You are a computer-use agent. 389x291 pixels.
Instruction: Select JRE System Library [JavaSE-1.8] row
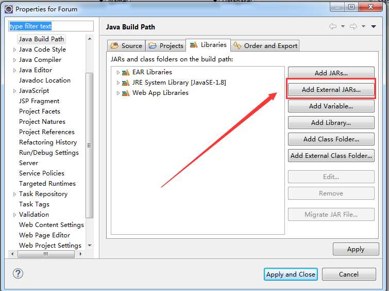pyautogui.click(x=179, y=83)
